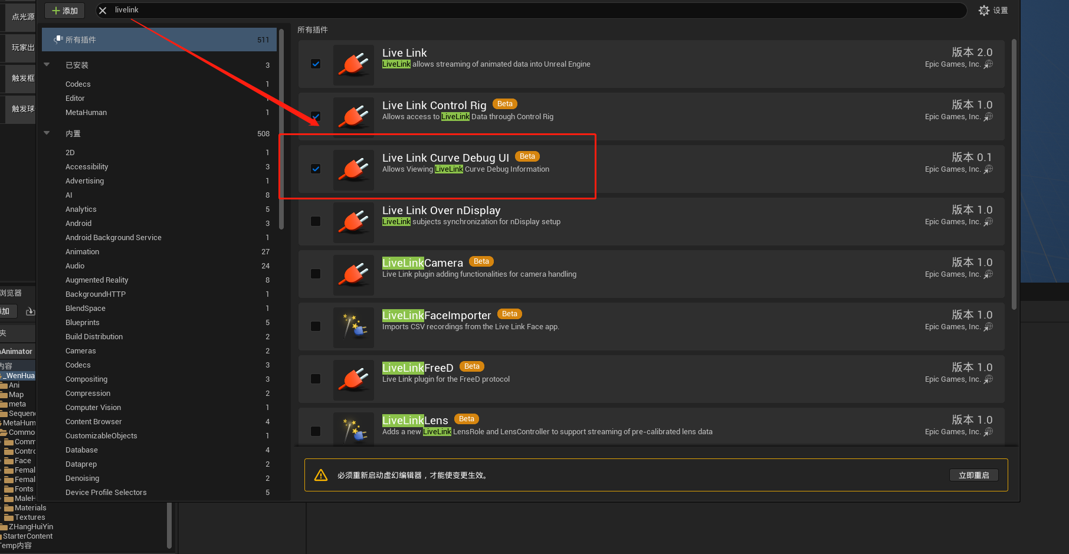This screenshot has height=554, width=1069.
Task: Open Epic Games link icon for LiveLinkFaceImporter
Action: pos(988,327)
